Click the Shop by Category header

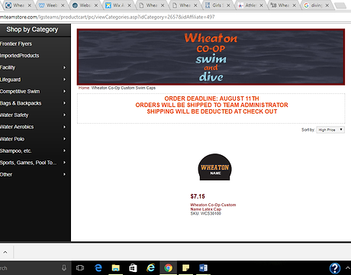click(x=32, y=30)
